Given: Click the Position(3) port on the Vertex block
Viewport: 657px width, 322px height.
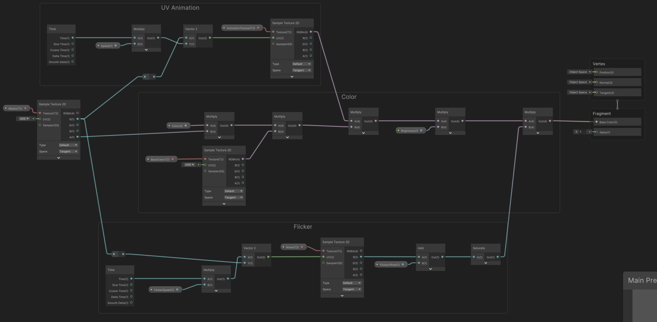Looking at the screenshot, I should pyautogui.click(x=596, y=72).
